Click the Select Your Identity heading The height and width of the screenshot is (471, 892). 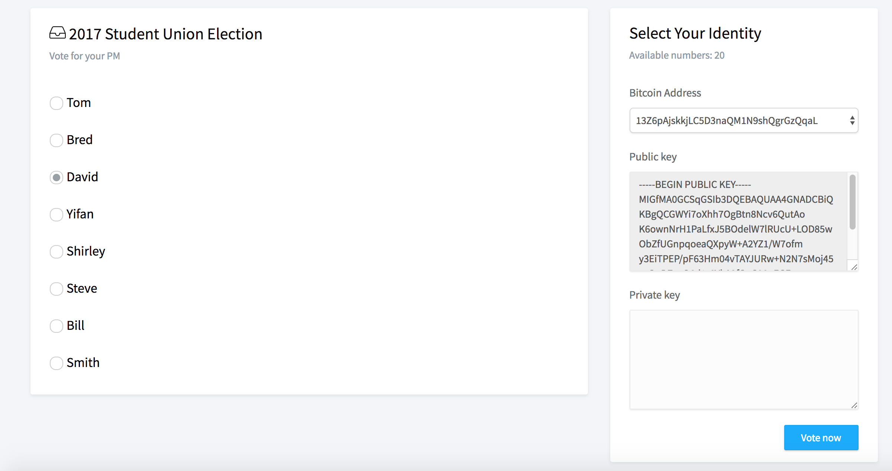point(695,33)
